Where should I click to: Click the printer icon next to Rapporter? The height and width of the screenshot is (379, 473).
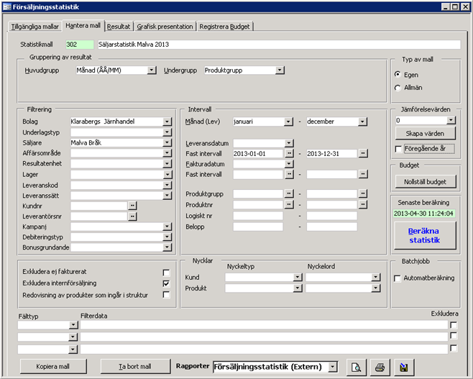pos(380,367)
